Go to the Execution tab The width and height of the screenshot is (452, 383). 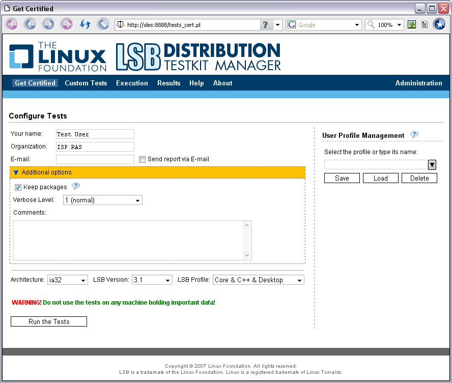132,83
